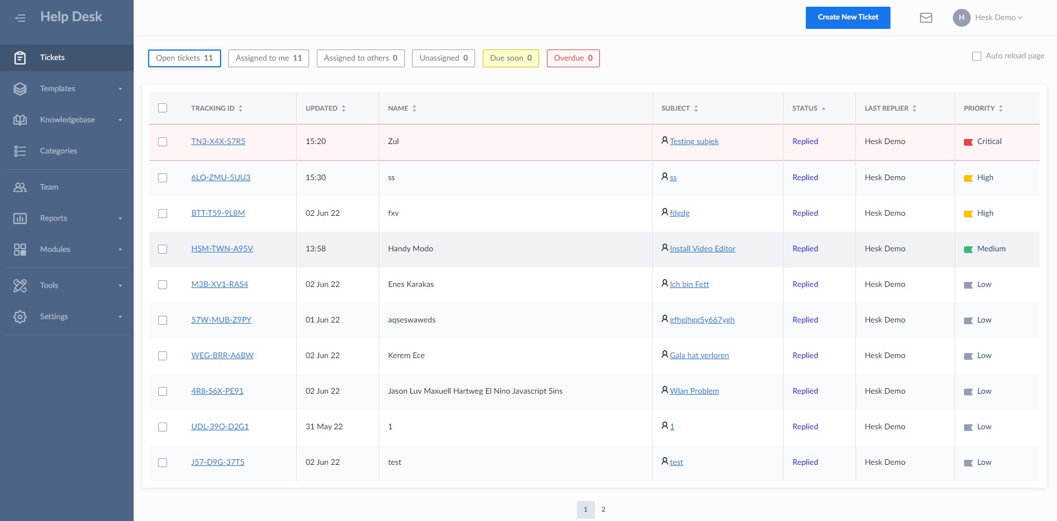Select current page 1 in pagination

tap(585, 509)
